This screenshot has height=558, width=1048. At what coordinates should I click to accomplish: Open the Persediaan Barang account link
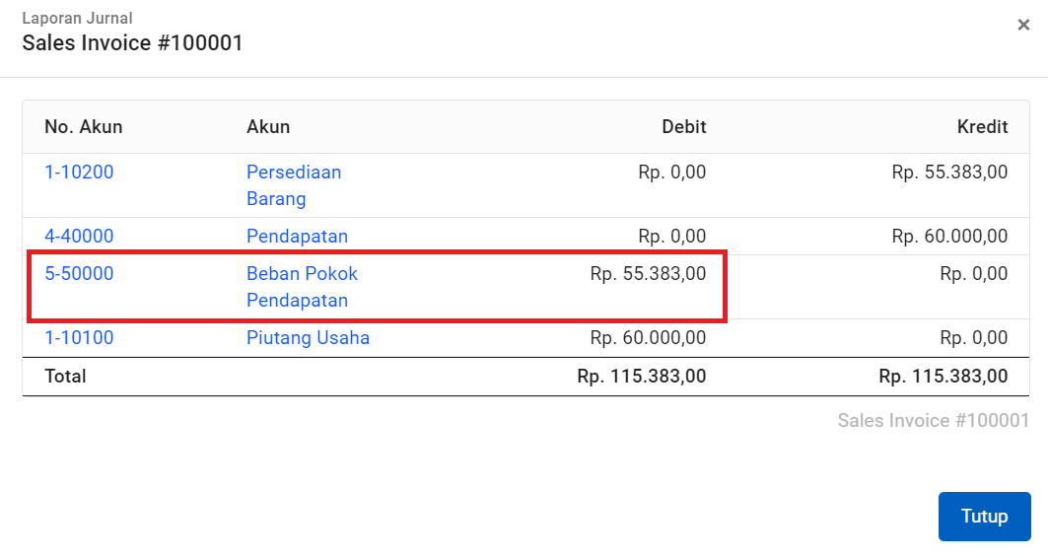tap(294, 185)
